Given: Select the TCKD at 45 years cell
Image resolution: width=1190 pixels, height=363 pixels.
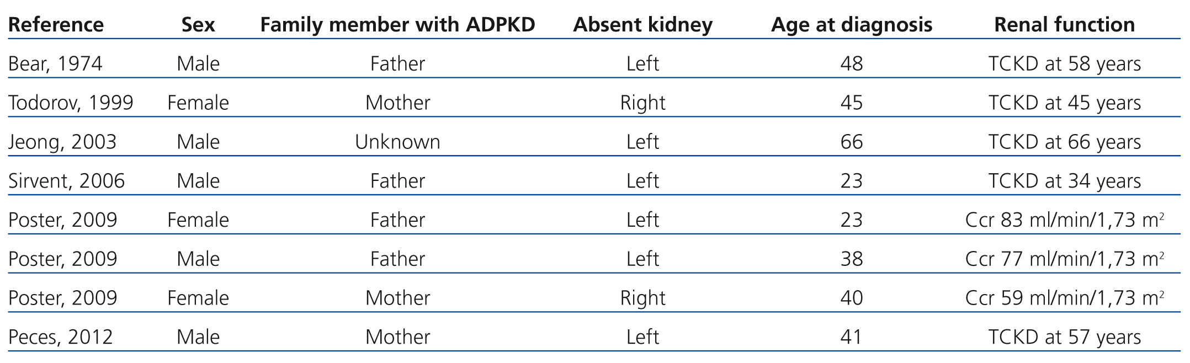Looking at the screenshot, I should 1064,103.
